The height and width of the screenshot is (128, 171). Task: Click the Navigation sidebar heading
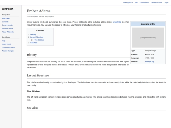coord(6,15)
